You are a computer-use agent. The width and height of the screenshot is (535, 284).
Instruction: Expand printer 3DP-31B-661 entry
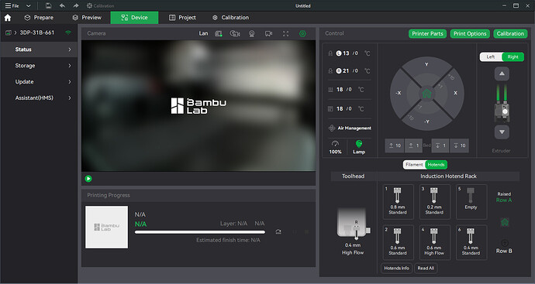pos(16,33)
